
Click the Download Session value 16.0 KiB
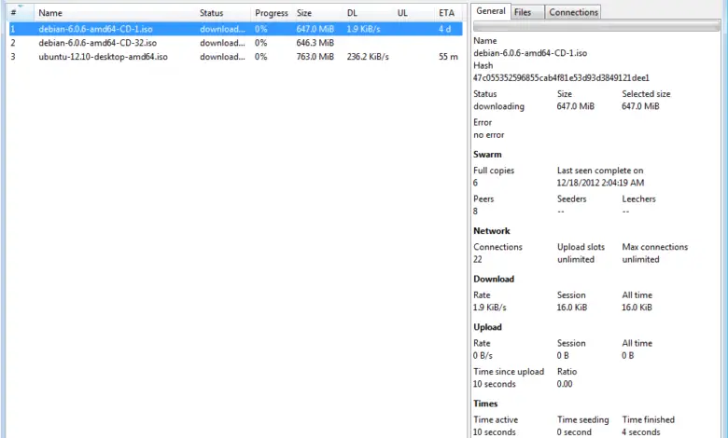(x=572, y=308)
